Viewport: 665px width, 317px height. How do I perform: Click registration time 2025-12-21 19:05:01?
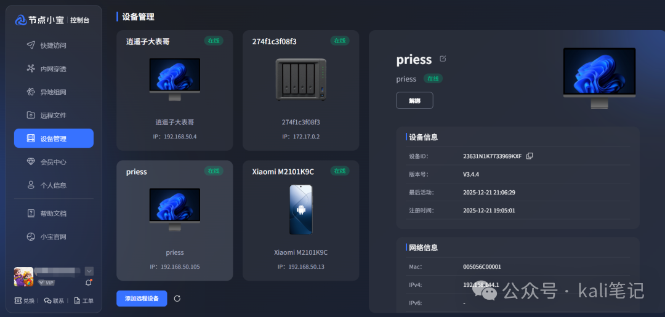(489, 210)
